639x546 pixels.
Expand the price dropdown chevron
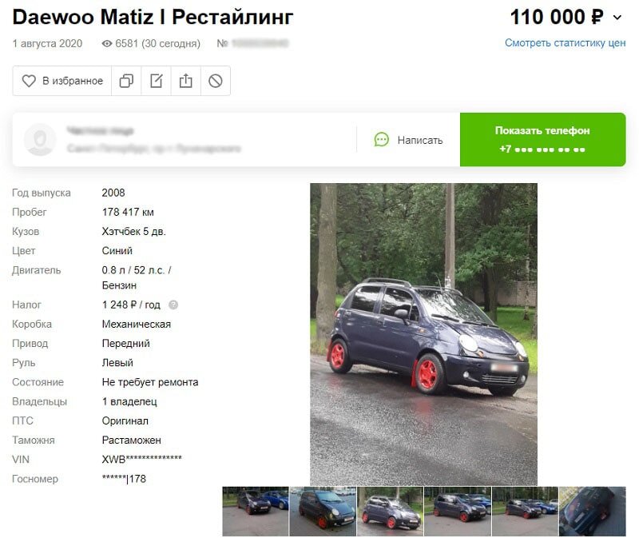click(617, 18)
